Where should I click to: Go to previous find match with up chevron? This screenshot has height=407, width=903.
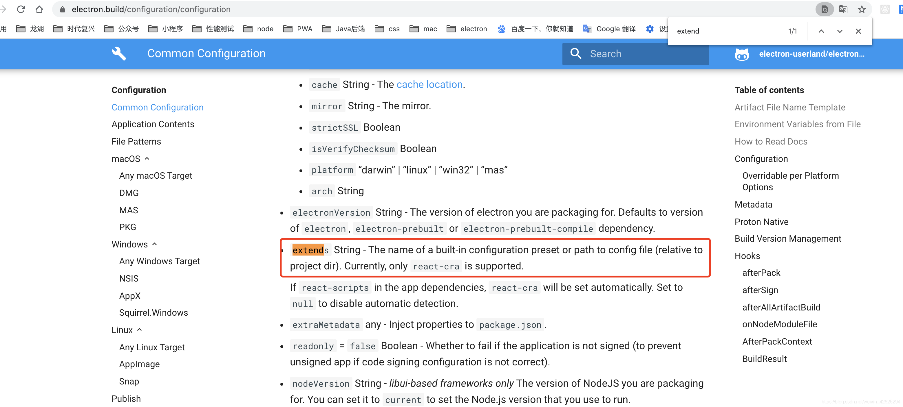click(821, 31)
